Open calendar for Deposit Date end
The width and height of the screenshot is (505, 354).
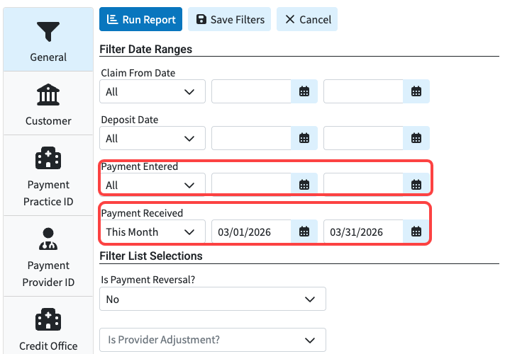point(416,138)
